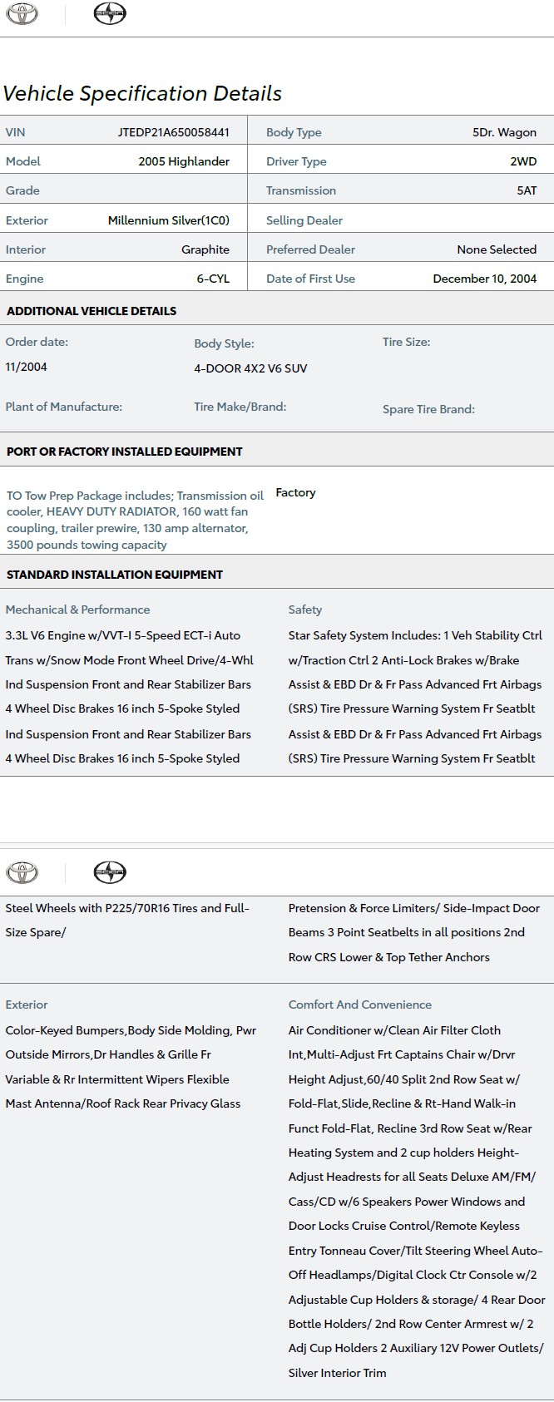554x1402 pixels.
Task: Click the ADDITIONAL VEHICLE DETAILS section header
Action: point(92,311)
